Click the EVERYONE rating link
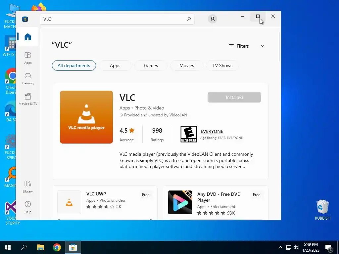Screen dimensions: 339x254 tap(212, 131)
